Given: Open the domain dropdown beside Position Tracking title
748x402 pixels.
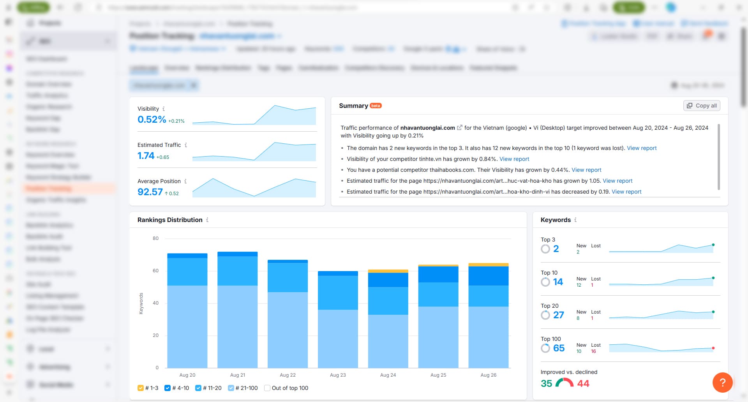Looking at the screenshot, I should tap(240, 36).
